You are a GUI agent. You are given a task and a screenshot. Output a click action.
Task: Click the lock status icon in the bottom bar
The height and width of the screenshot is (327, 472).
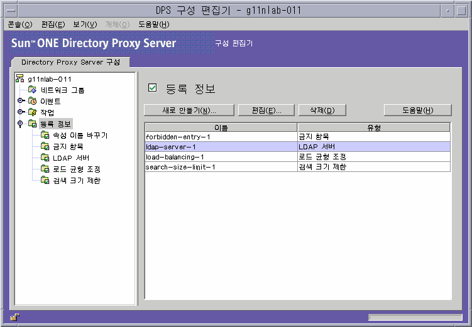14,317
